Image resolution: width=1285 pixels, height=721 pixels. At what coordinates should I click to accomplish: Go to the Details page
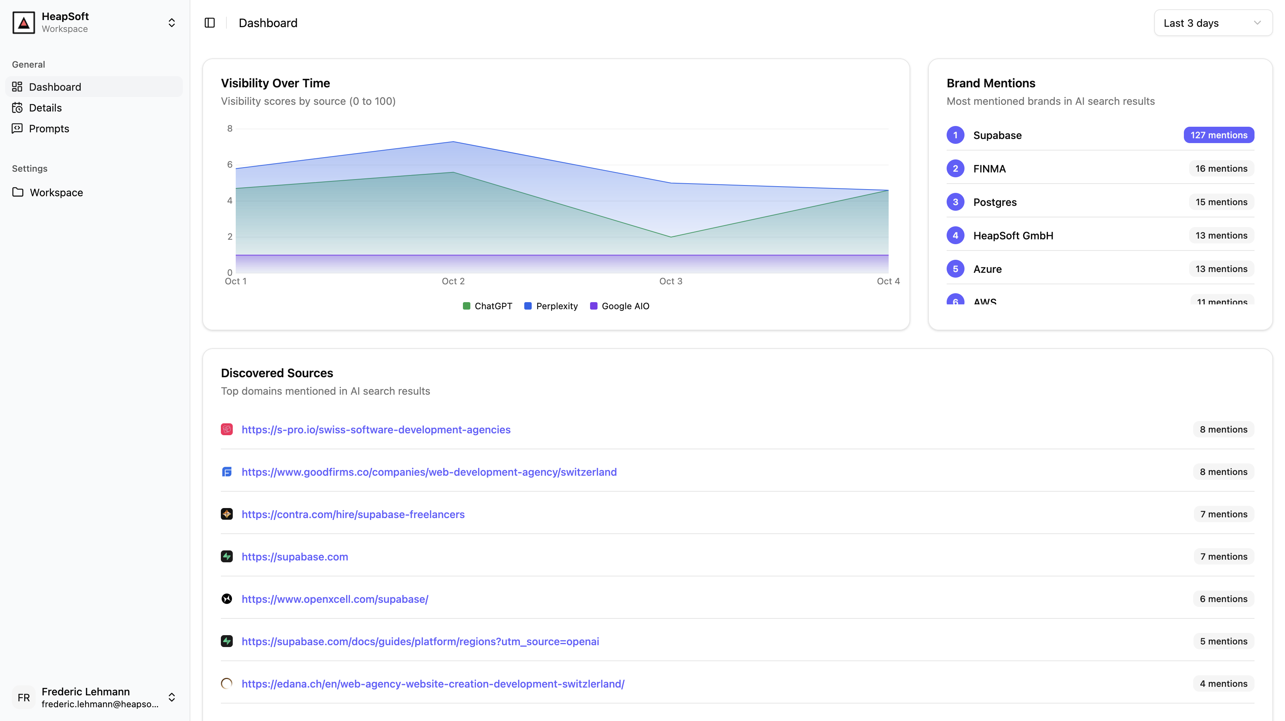click(x=45, y=108)
